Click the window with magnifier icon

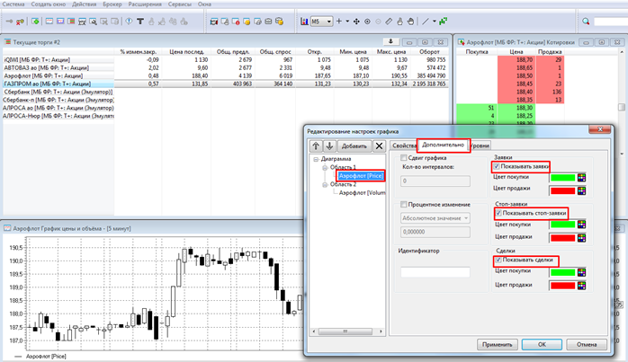pos(93,22)
